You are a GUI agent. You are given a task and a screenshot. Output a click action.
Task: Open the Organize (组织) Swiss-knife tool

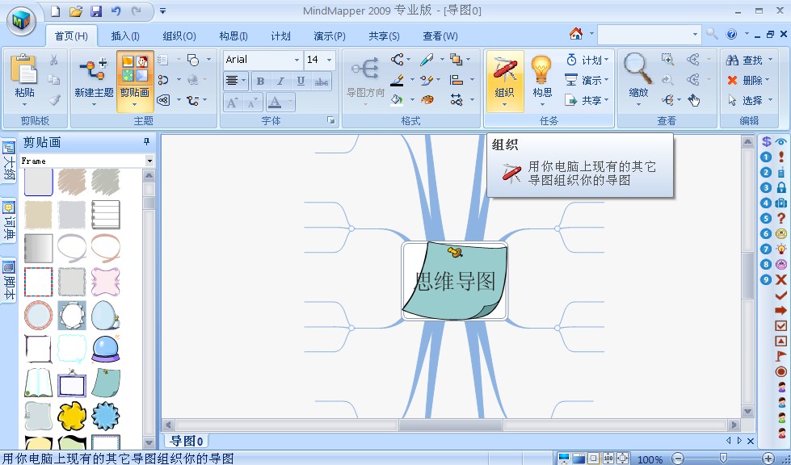(505, 71)
